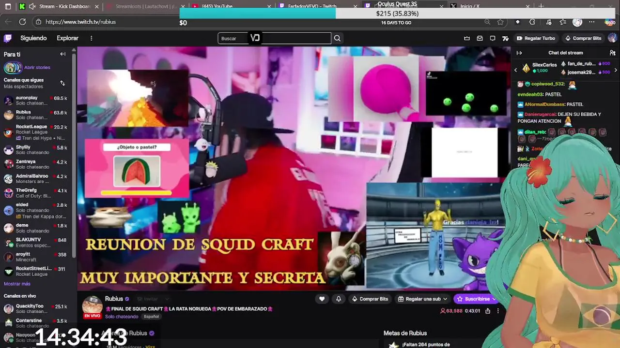
Task: Reload the page in browser toolbar
Action: point(22,22)
